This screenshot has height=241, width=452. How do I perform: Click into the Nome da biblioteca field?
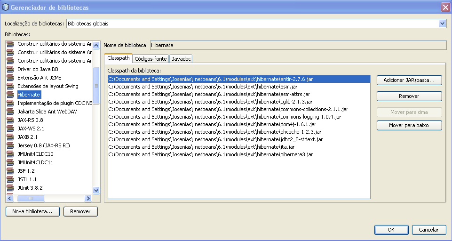pyautogui.click(x=297, y=45)
